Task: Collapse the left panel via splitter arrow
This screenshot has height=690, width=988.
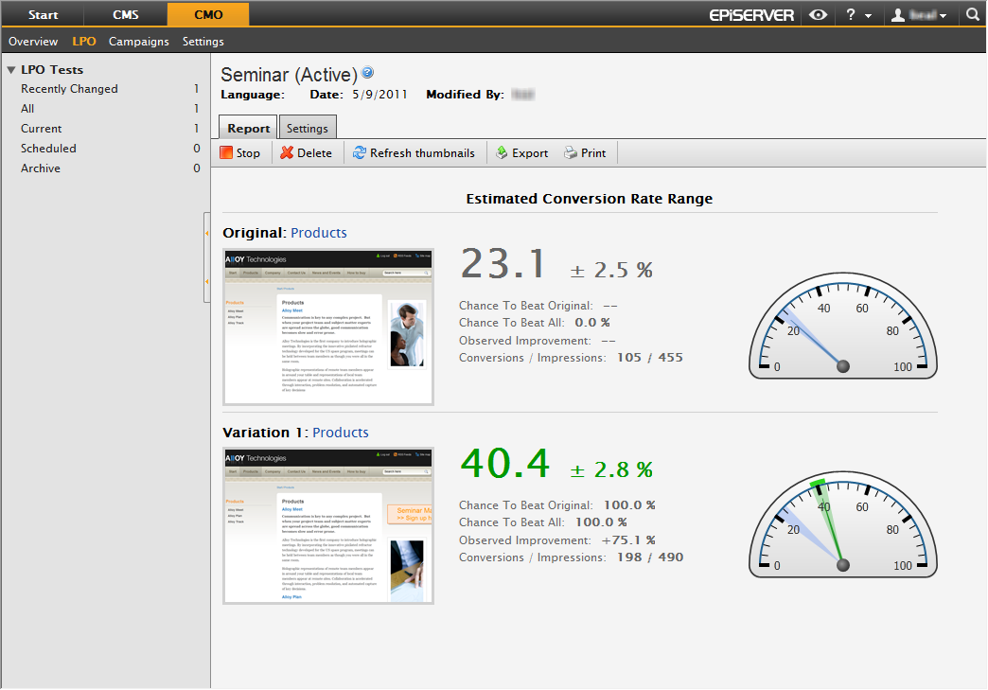Action: (x=206, y=231)
